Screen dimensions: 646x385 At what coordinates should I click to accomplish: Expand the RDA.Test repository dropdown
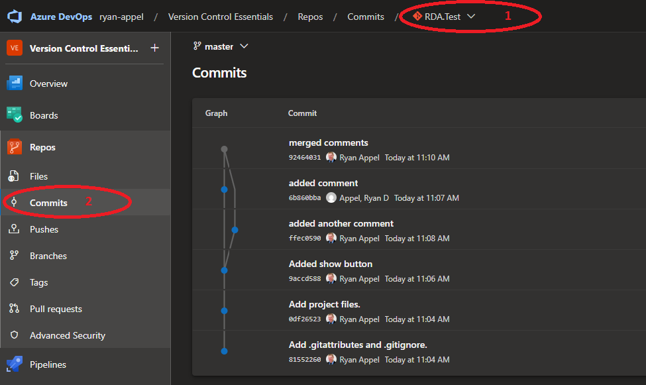coord(472,17)
